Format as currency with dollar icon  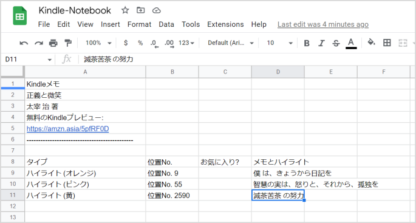[126, 43]
